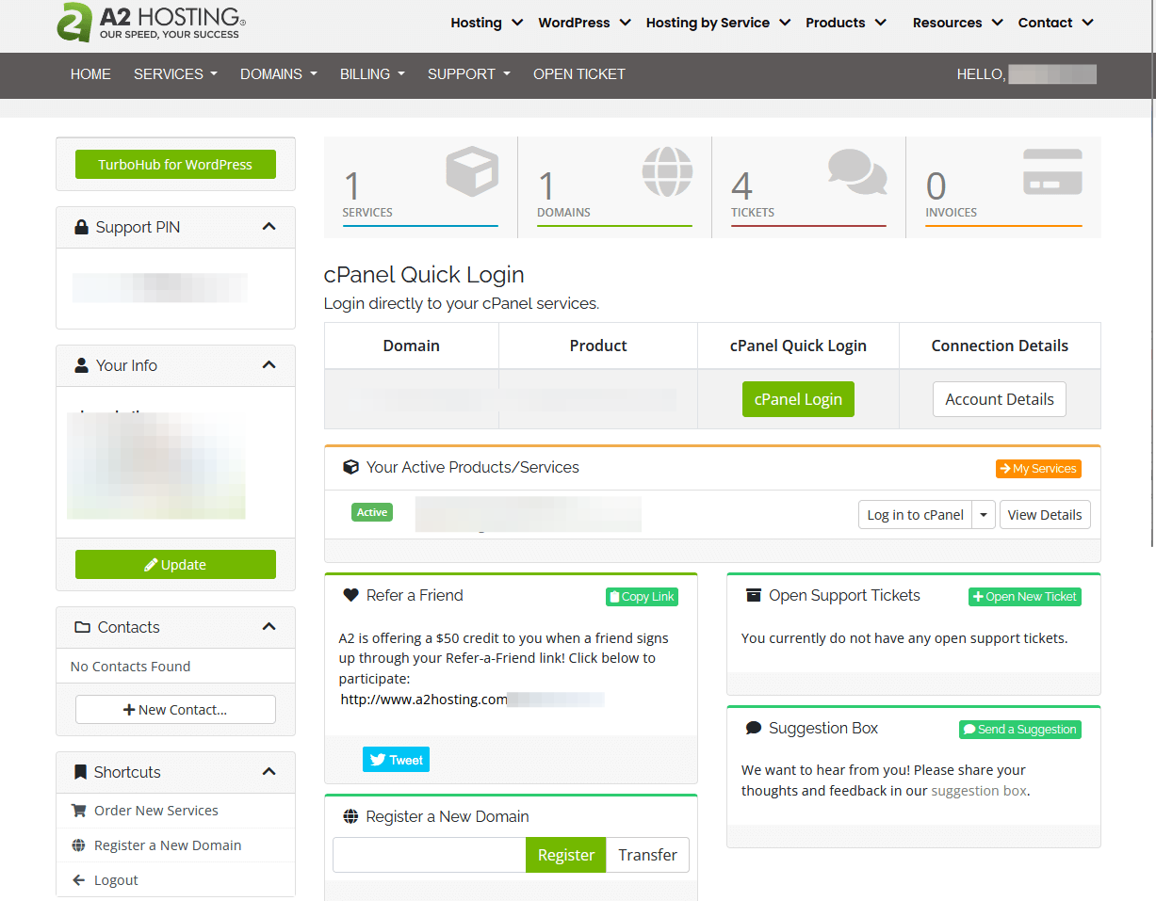Open the Billing dropdown menu
Image resolution: width=1156 pixels, height=901 pixels.
(x=372, y=74)
